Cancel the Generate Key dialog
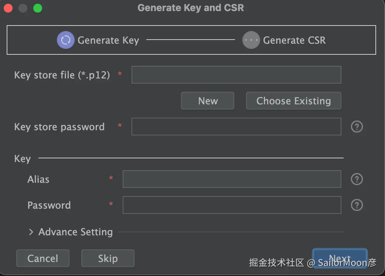This screenshot has height=276, width=385. (42, 258)
